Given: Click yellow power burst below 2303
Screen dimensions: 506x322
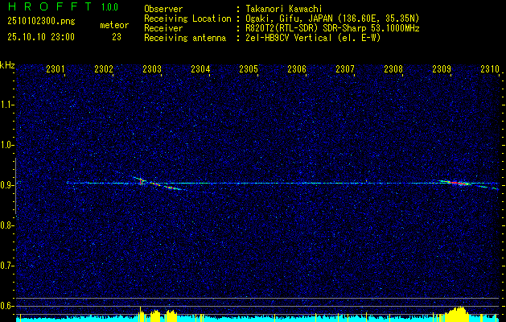Looking at the screenshot, I should pyautogui.click(x=158, y=315).
